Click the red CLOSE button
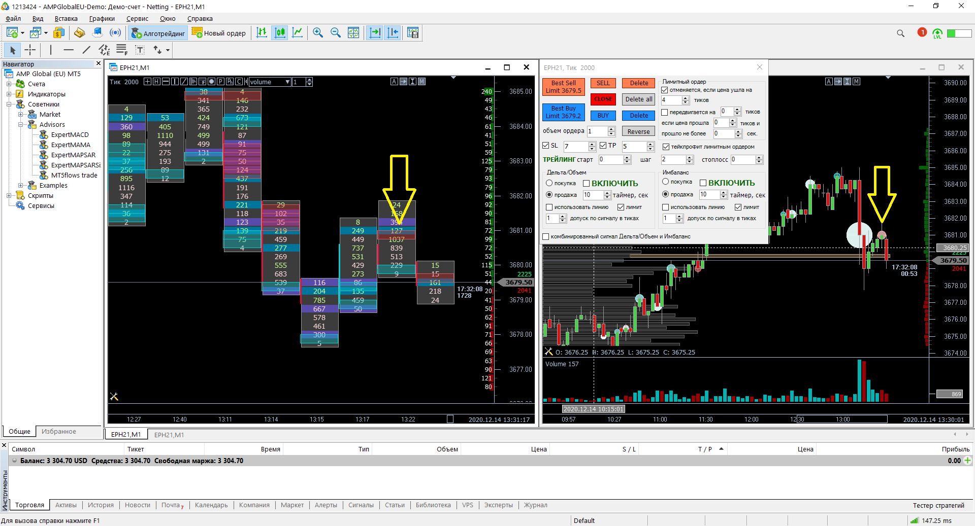The height and width of the screenshot is (526, 975). (x=603, y=99)
